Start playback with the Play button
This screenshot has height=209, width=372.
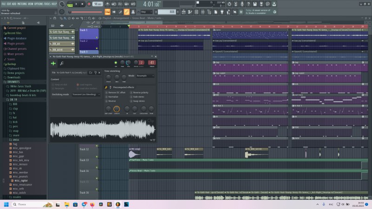click(76, 4)
